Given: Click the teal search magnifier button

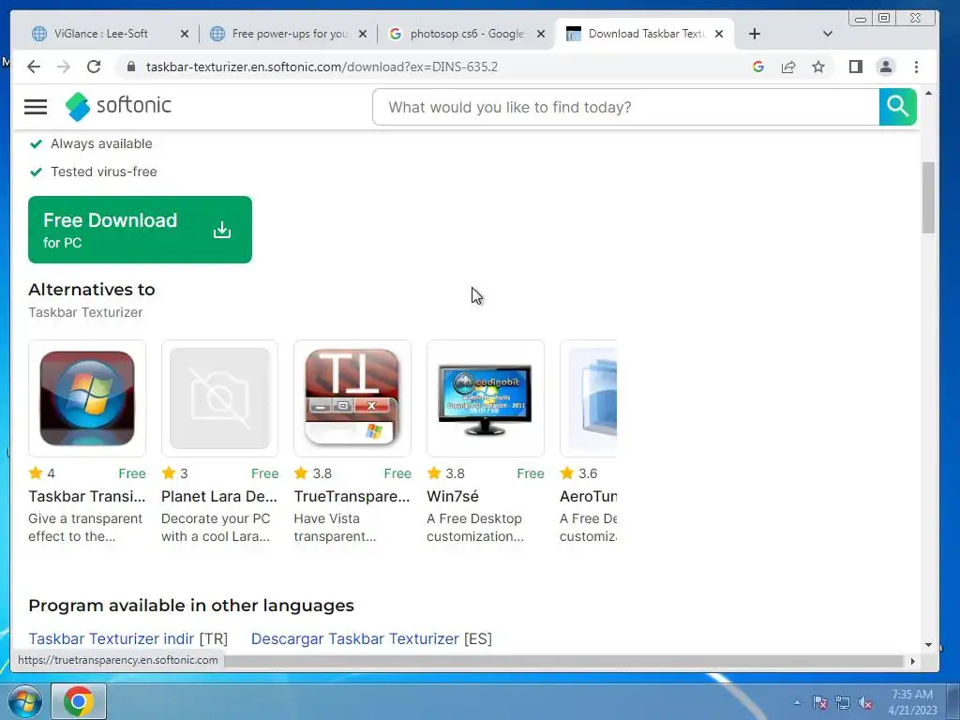Looking at the screenshot, I should 897,107.
